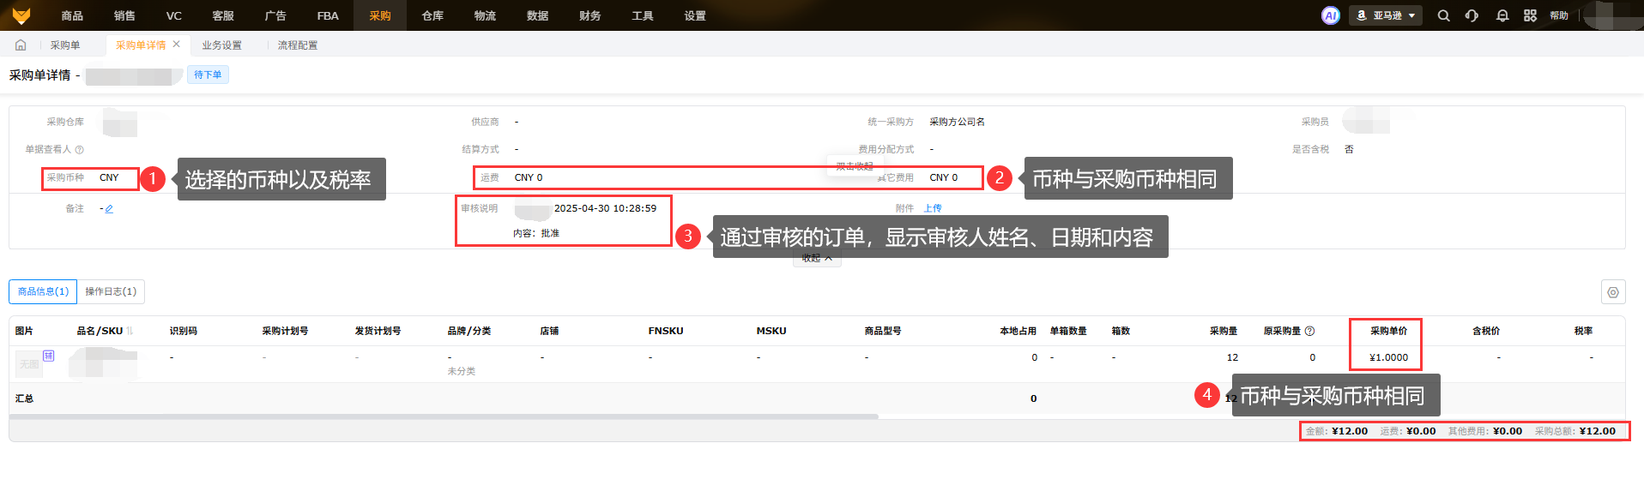Close the 采购单详情 tab
This screenshot has height=503, width=1644.
click(x=177, y=44)
